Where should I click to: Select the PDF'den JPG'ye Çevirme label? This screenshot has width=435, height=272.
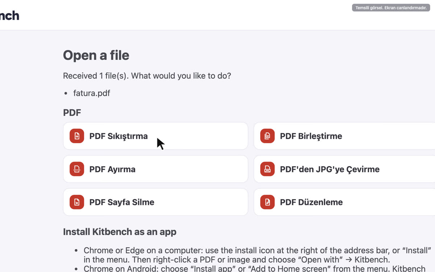(330, 169)
